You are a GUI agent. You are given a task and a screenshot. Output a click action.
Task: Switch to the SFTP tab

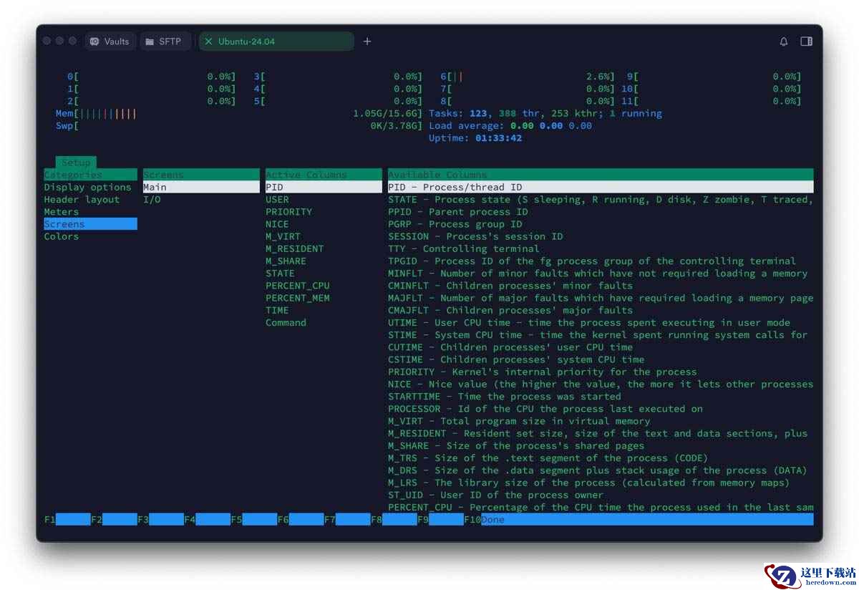coord(165,42)
